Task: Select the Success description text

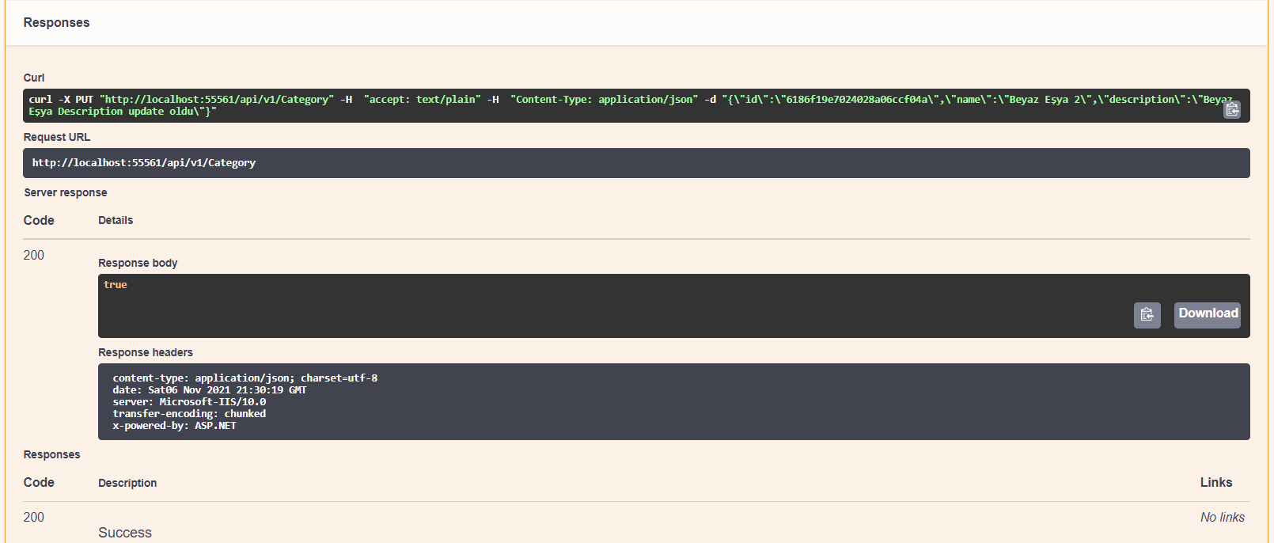Action: click(125, 533)
